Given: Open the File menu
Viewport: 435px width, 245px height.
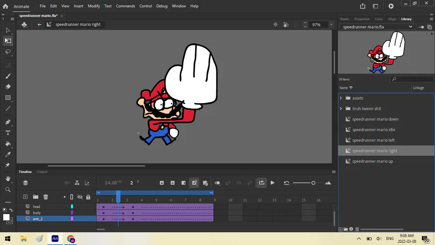Looking at the screenshot, I should (x=43, y=6).
